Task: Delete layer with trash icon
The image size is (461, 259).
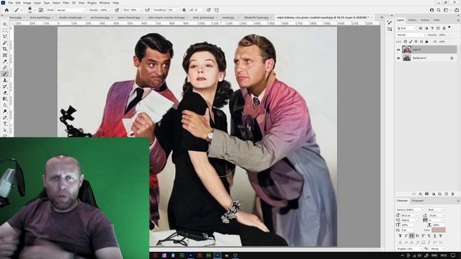Action: click(x=453, y=194)
